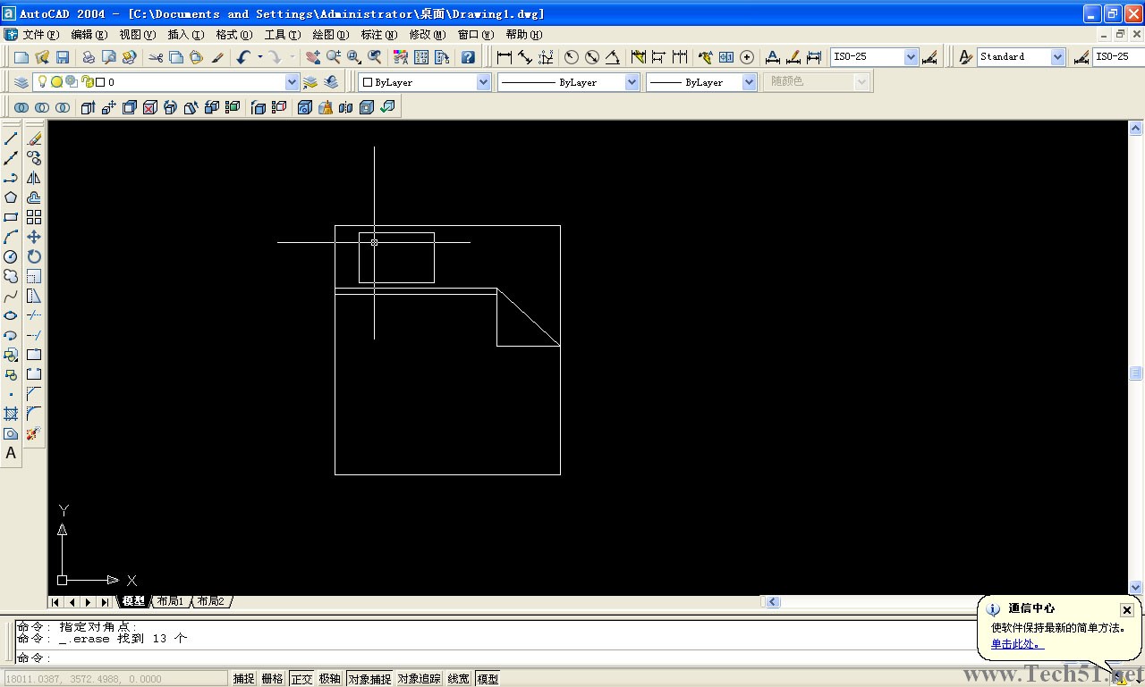Go to last layout tab arrow

click(x=105, y=602)
